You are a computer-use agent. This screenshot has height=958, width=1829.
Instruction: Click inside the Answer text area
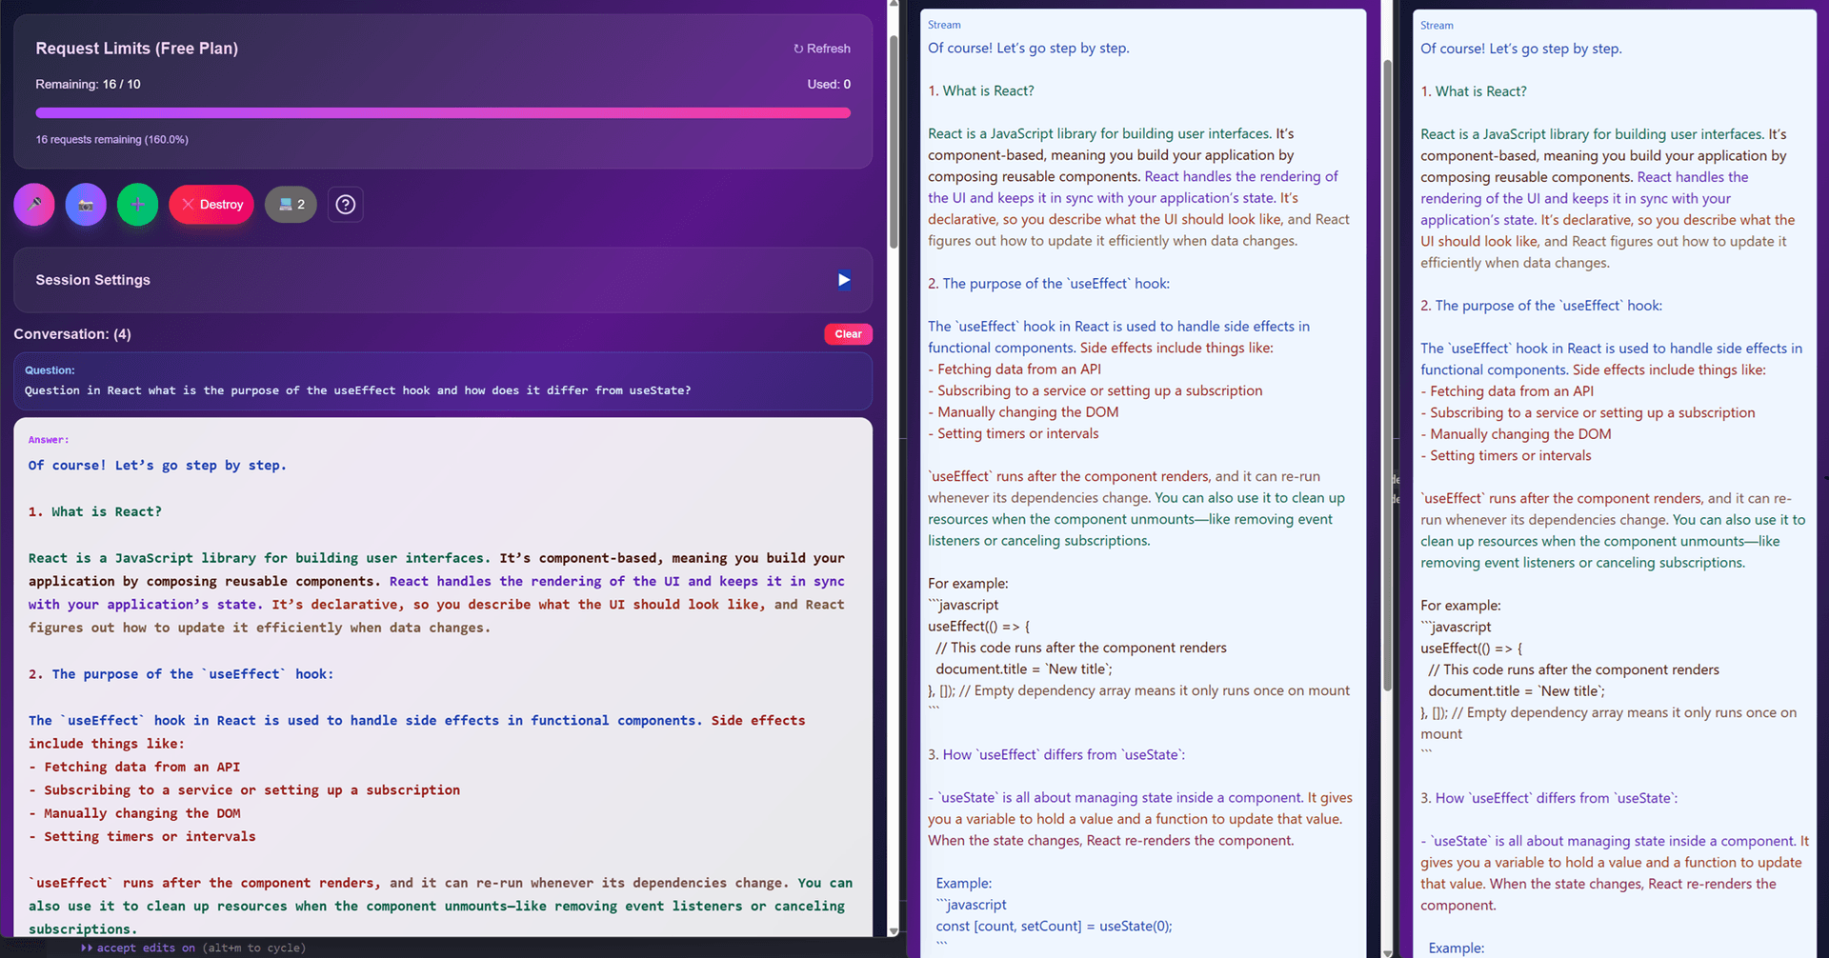tap(438, 667)
